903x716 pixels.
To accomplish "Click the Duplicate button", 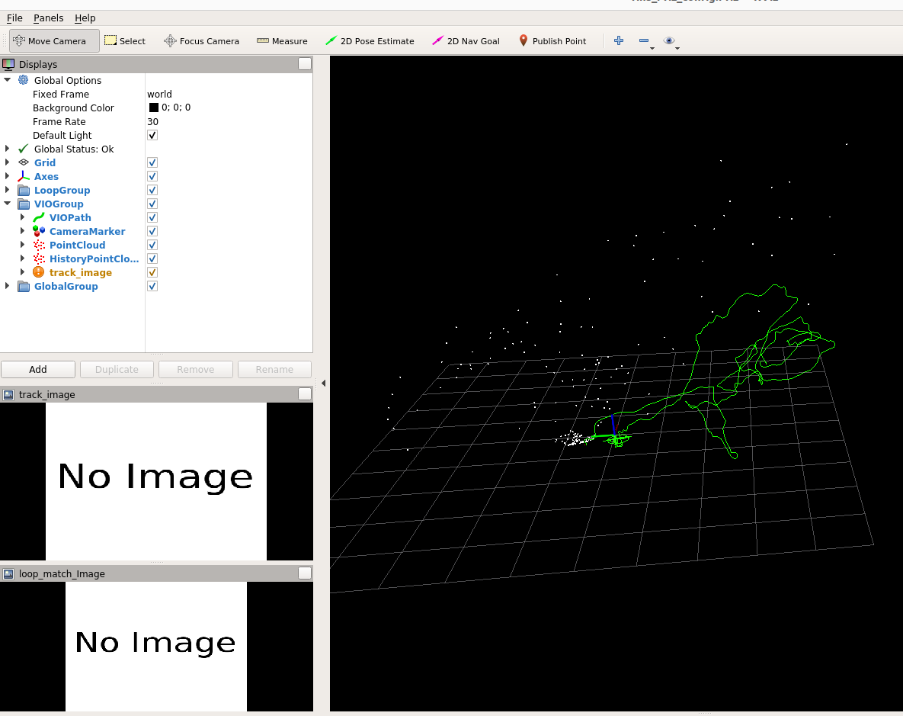I will [117, 370].
